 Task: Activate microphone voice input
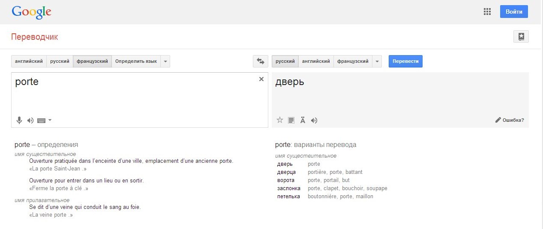pyautogui.click(x=19, y=120)
